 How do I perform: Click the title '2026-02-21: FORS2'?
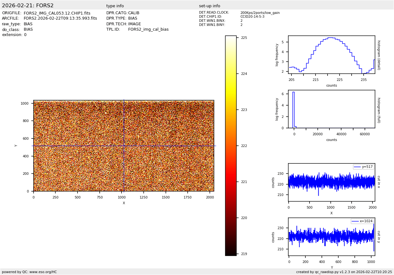(28, 6)
